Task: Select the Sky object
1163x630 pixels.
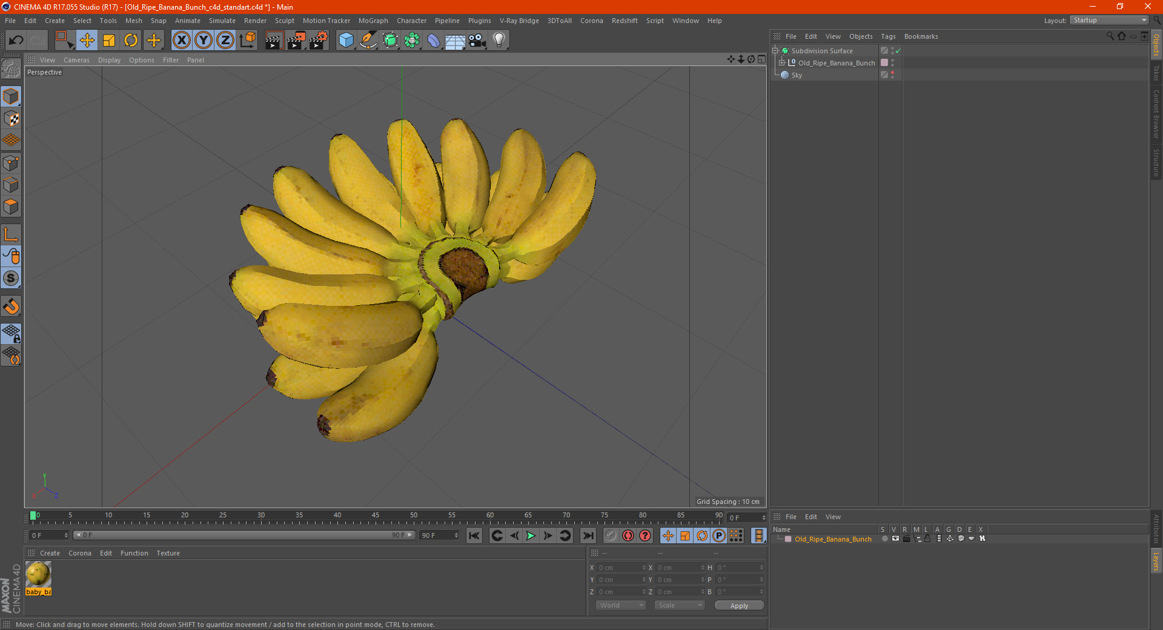Action: pos(797,75)
